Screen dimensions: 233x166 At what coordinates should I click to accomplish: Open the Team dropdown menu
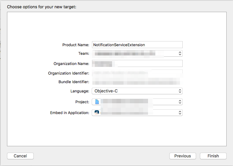tap(137, 53)
